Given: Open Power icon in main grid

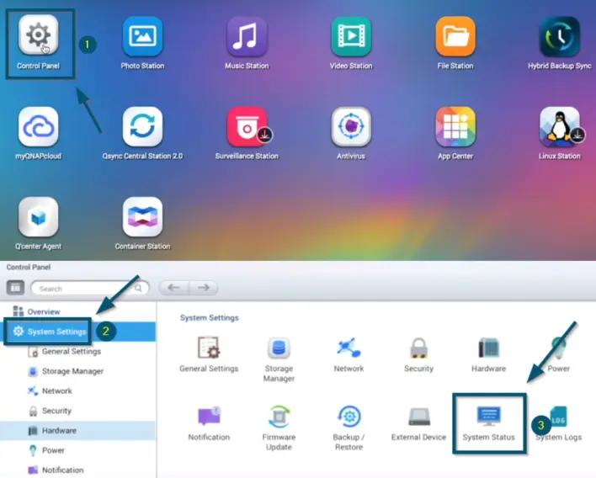Looking at the screenshot, I should click(558, 354).
